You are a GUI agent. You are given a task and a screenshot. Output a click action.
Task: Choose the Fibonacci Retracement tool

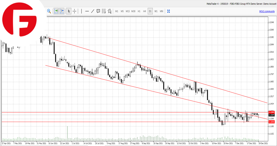pos(104,11)
